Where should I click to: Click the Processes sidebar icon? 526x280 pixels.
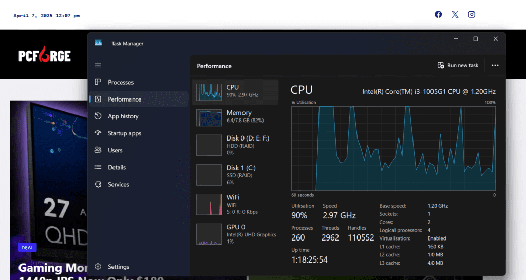click(98, 82)
